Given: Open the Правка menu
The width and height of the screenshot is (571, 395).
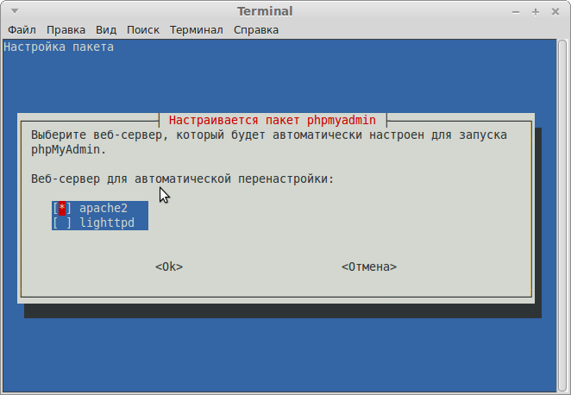Looking at the screenshot, I should [66, 30].
